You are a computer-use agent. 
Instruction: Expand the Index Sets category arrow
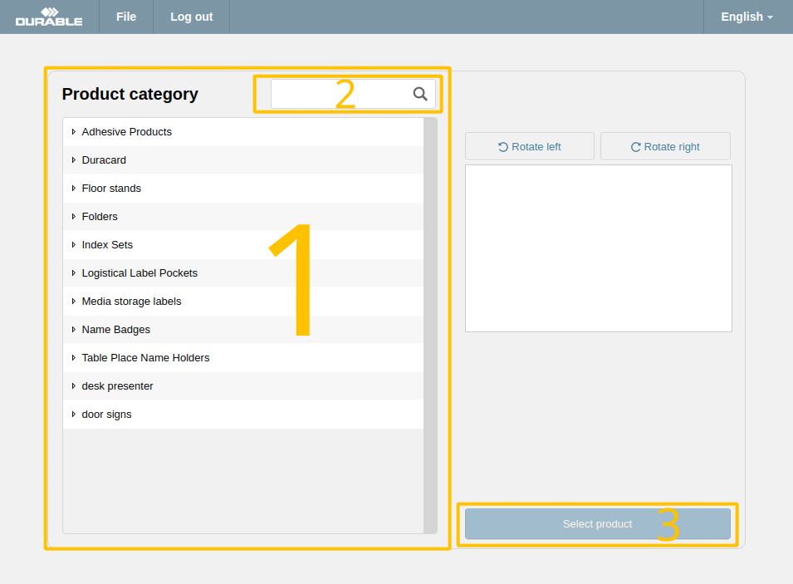pos(74,245)
